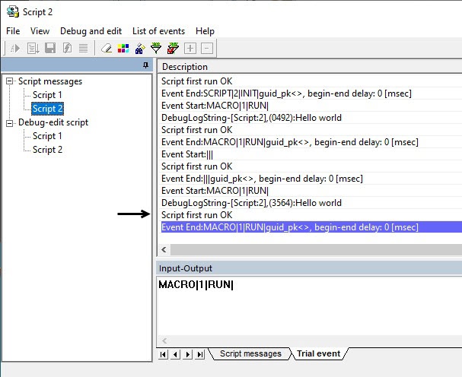Click the funnel filter toolbar icon
This screenshot has width=462, height=377.
click(156, 48)
